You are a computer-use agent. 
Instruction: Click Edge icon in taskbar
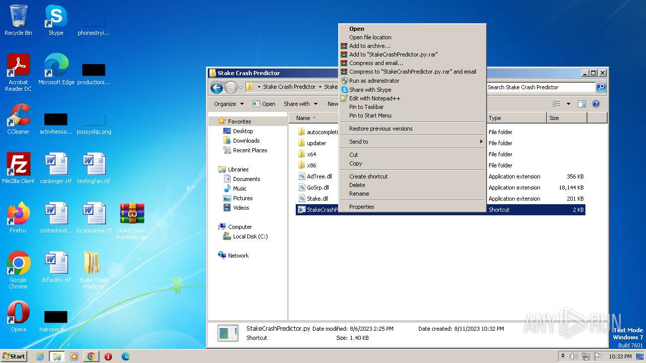tap(125, 356)
